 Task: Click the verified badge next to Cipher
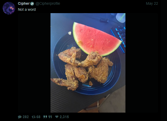point(32,4)
